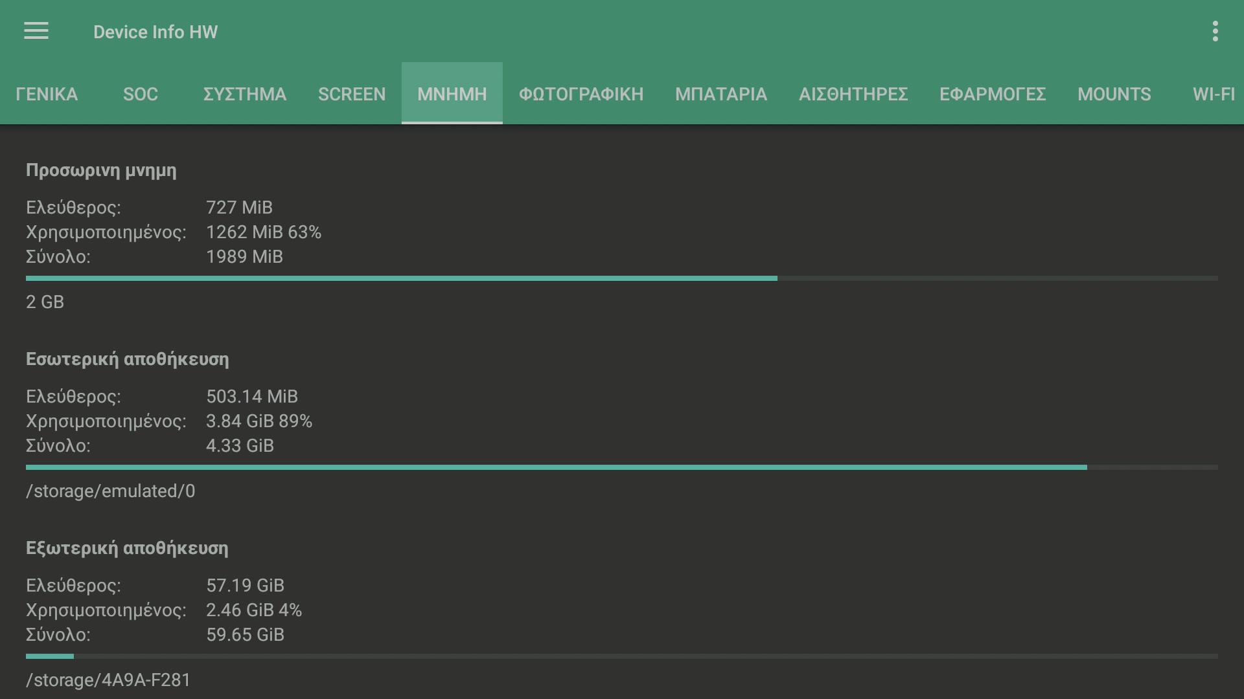The width and height of the screenshot is (1244, 699).
Task: Click the external storage usage bar
Action: 622,656
